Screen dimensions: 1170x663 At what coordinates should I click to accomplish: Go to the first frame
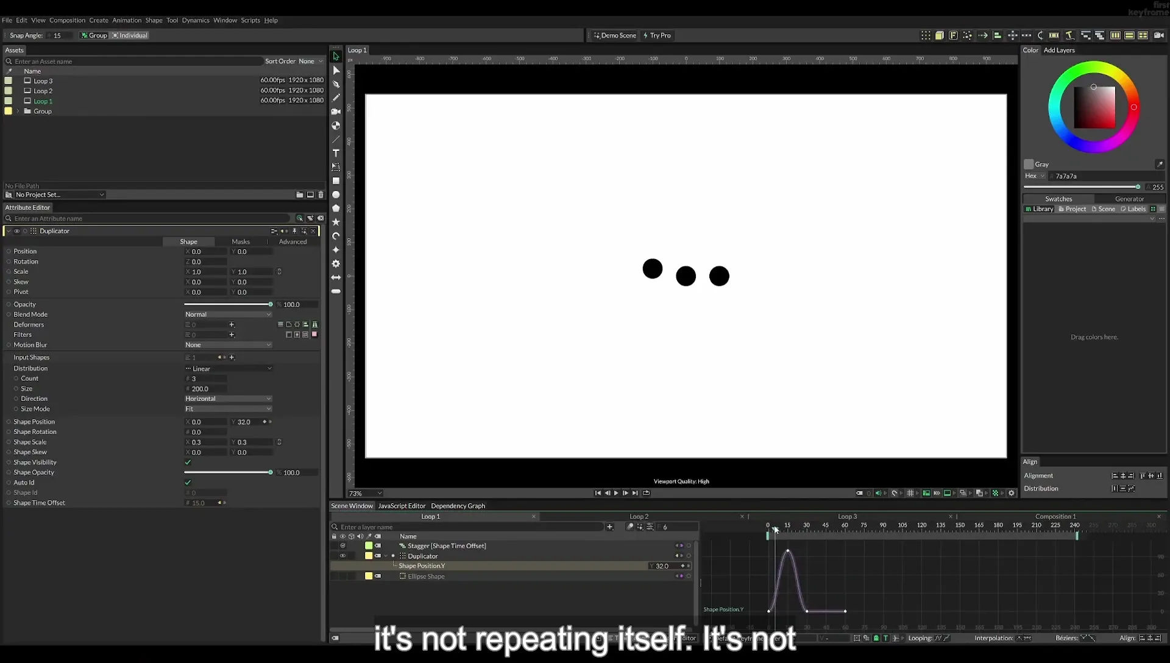click(x=598, y=494)
